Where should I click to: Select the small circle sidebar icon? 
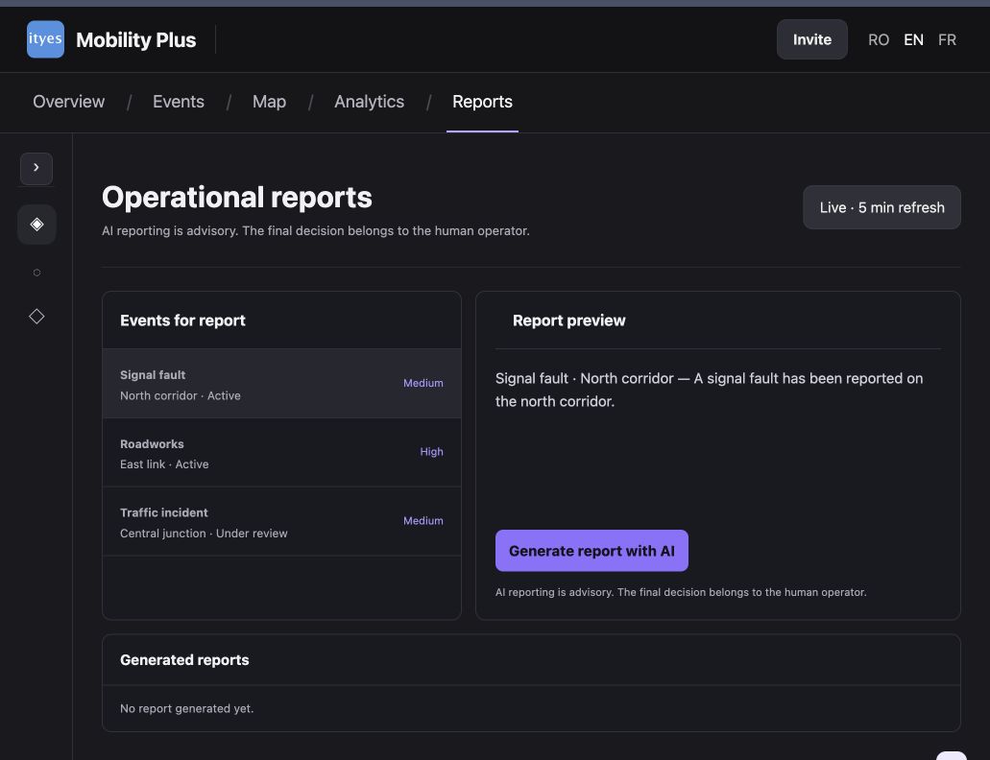36,273
